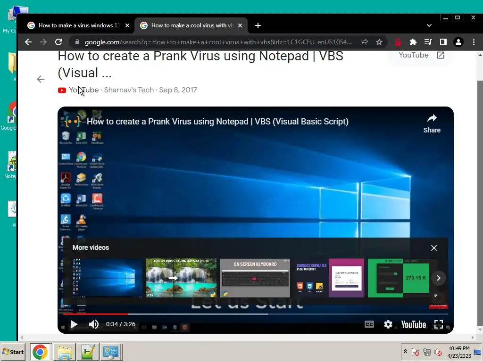483x362 pixels.
Task: Click the YouTube logo in player
Action: (414, 324)
